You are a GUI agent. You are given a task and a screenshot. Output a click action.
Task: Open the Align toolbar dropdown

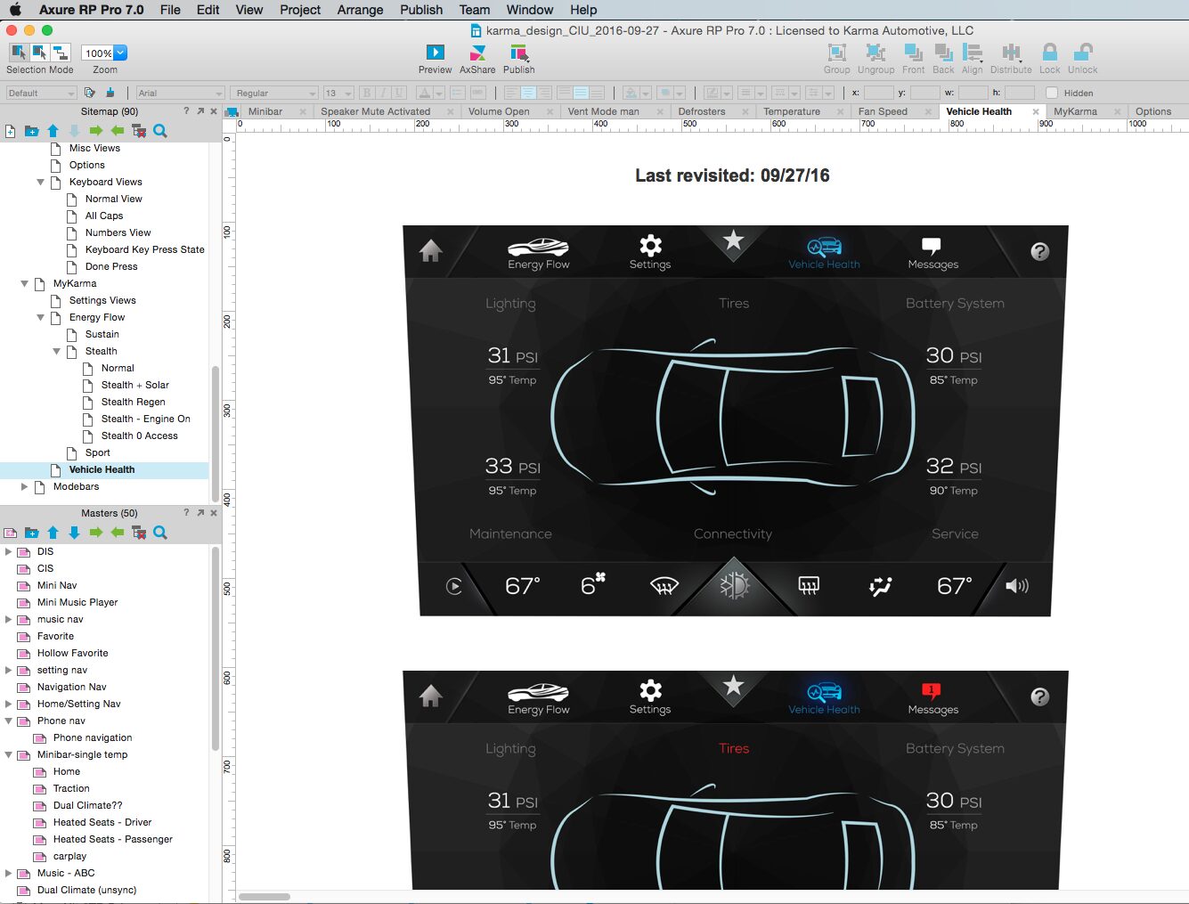coord(973,53)
